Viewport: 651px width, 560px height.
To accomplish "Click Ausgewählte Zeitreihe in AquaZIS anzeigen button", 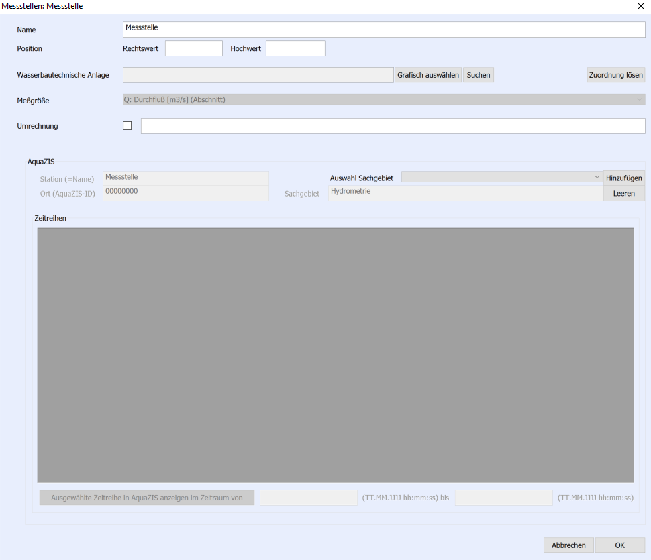I will (147, 498).
